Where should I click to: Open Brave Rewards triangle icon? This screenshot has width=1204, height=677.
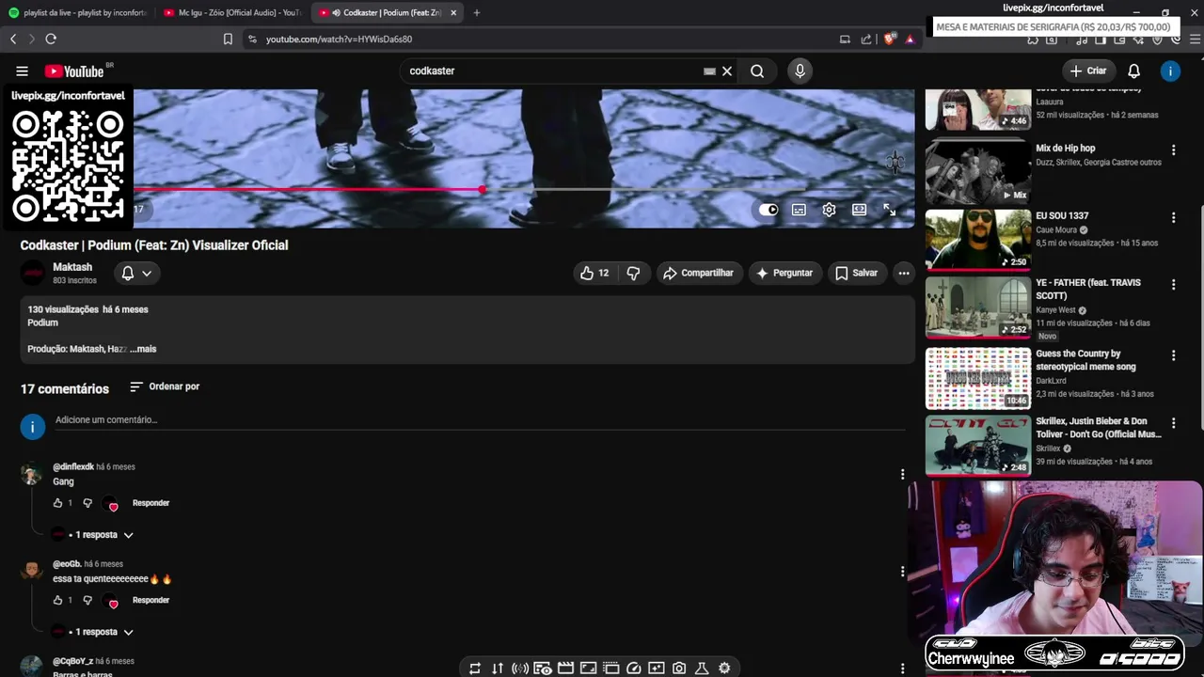(910, 39)
